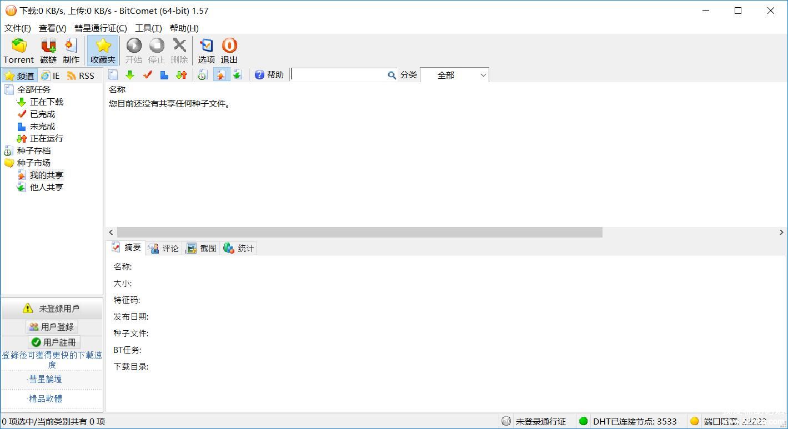
Task: Click the green downloading arrow in the filter toolbar
Action: 130,75
